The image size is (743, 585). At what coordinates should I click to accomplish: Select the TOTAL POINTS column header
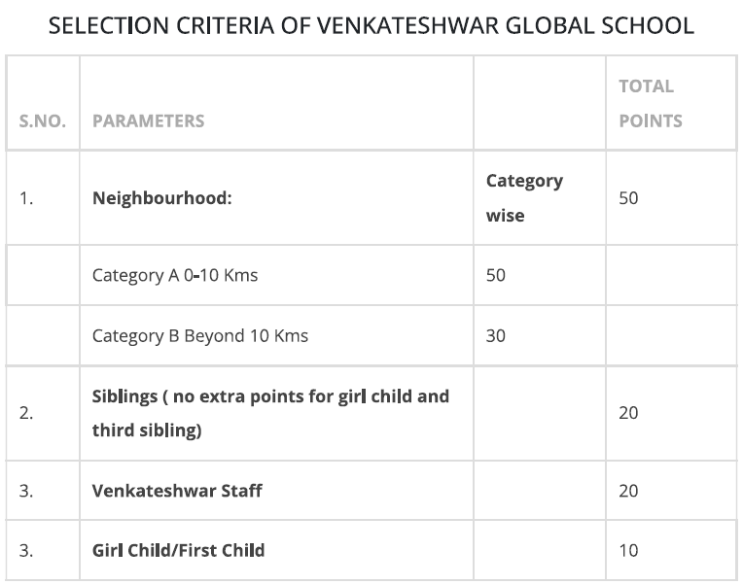coord(651,104)
